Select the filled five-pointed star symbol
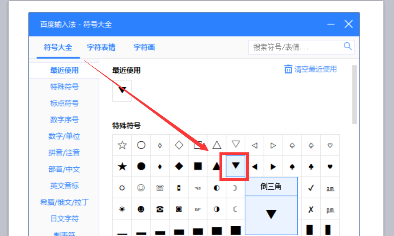This screenshot has height=236, width=394. (122, 166)
